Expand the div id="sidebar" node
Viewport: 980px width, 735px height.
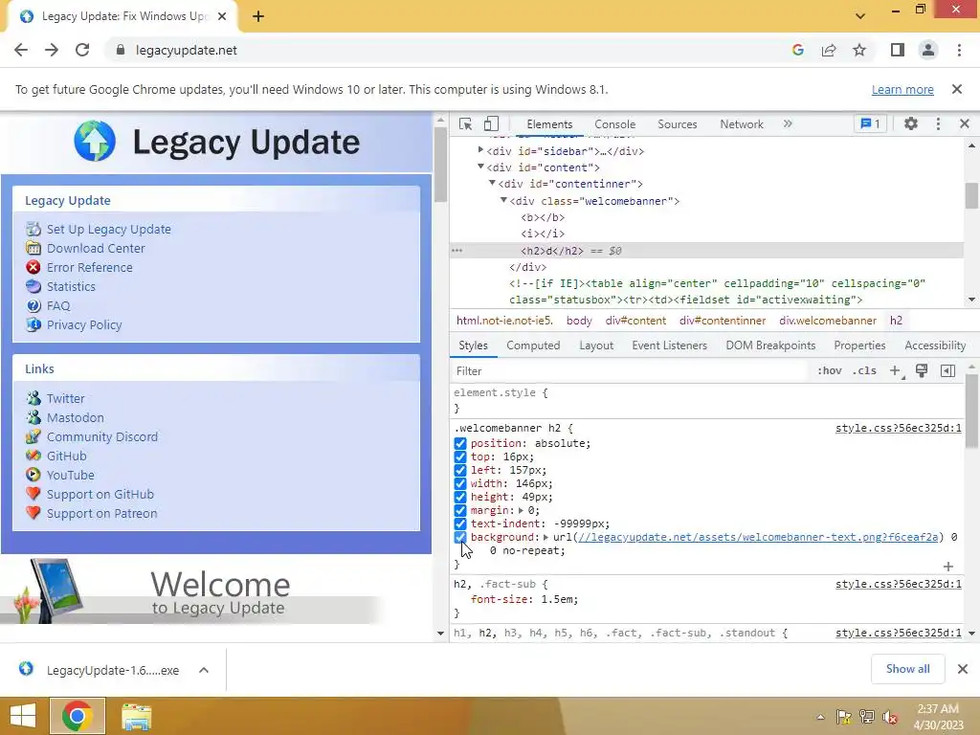point(480,150)
